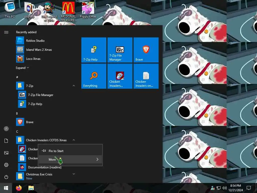257x193 pixels.
Task: Click the Brave pinned tile
Action: click(146, 50)
